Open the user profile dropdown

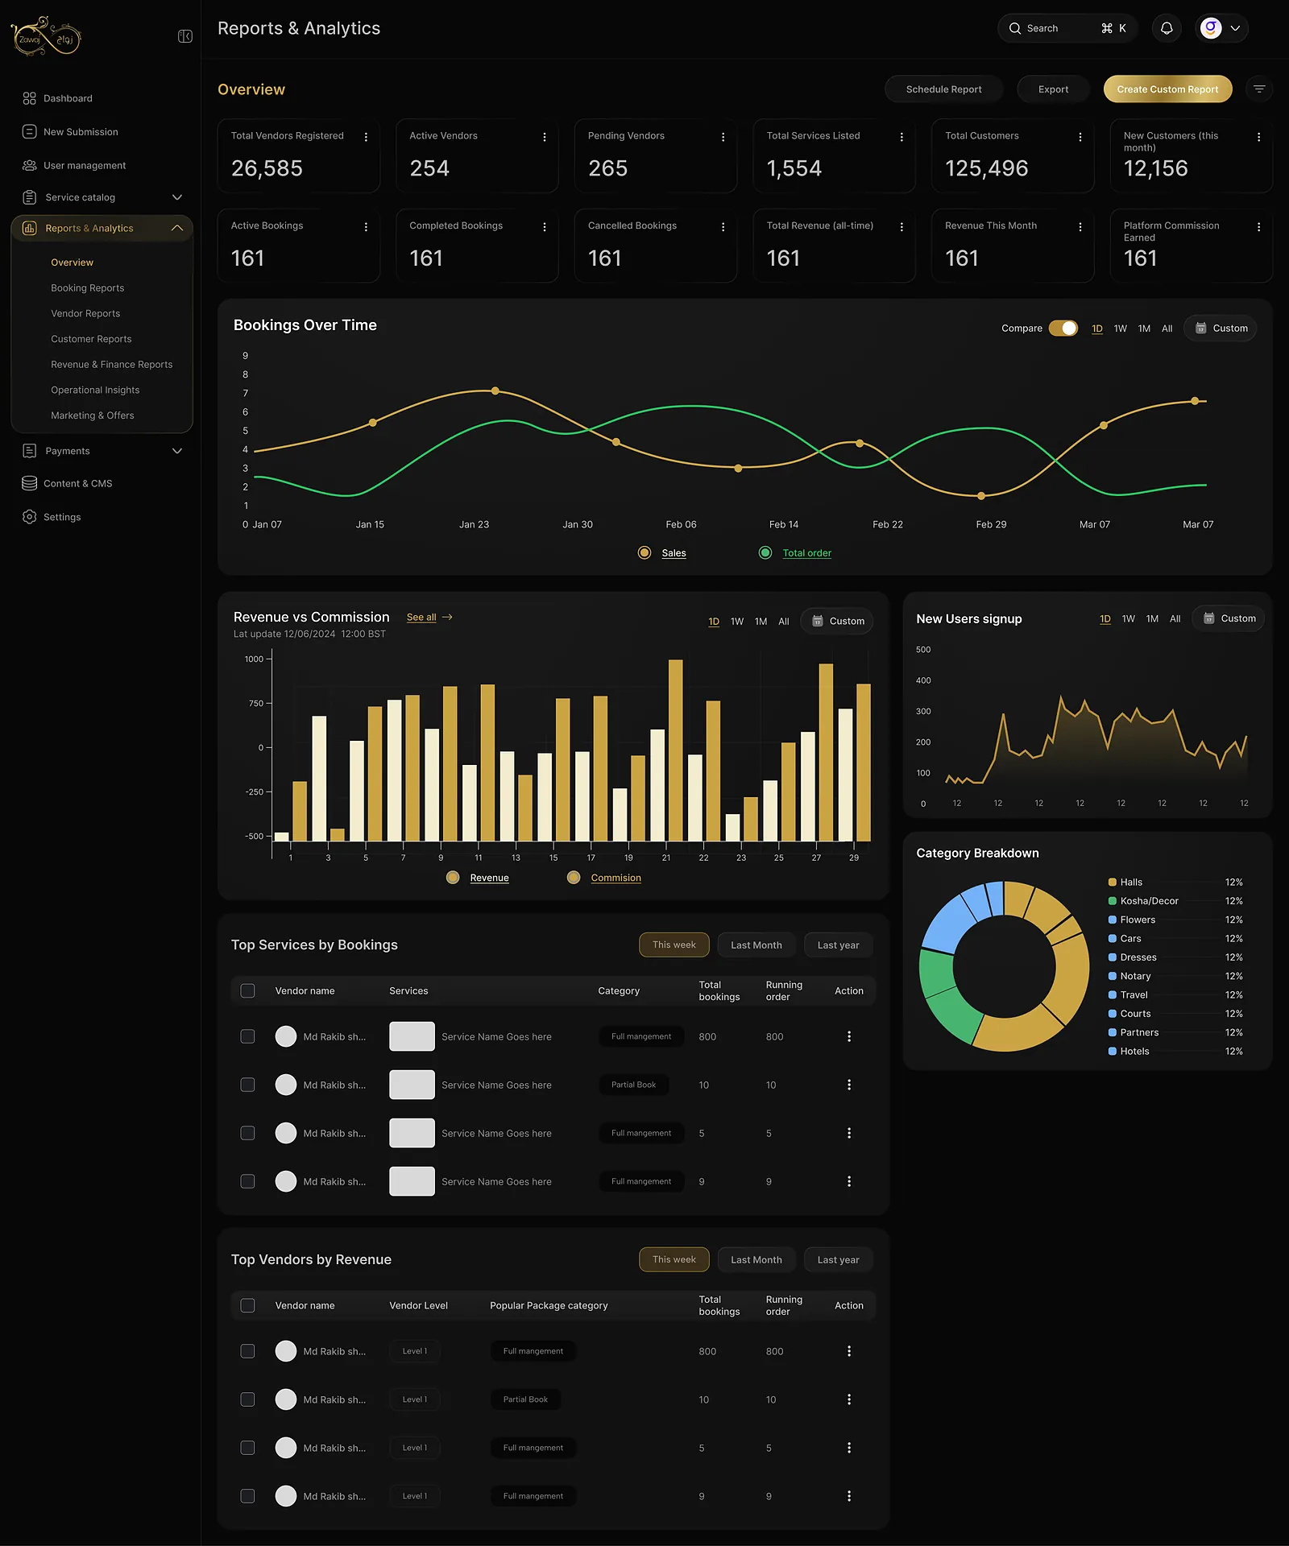coord(1221,28)
